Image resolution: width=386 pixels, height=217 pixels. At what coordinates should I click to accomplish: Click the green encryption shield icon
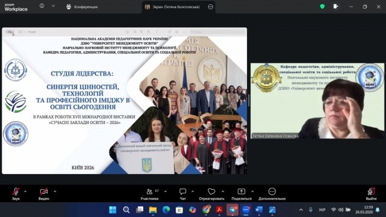click(x=322, y=7)
